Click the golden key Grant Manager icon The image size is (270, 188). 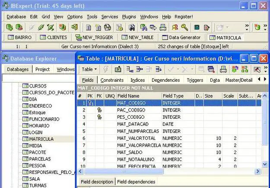pyautogui.click(x=184, y=27)
